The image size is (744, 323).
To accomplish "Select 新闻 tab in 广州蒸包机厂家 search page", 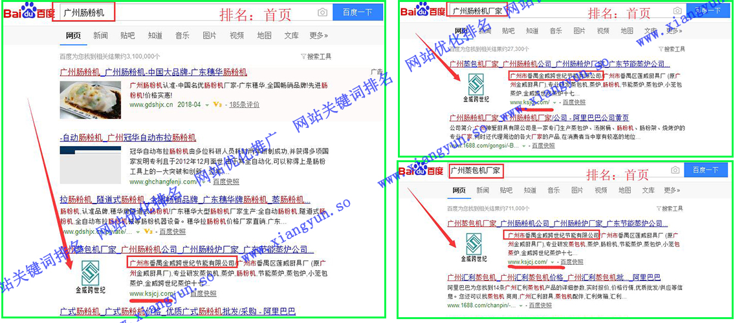I will [483, 191].
